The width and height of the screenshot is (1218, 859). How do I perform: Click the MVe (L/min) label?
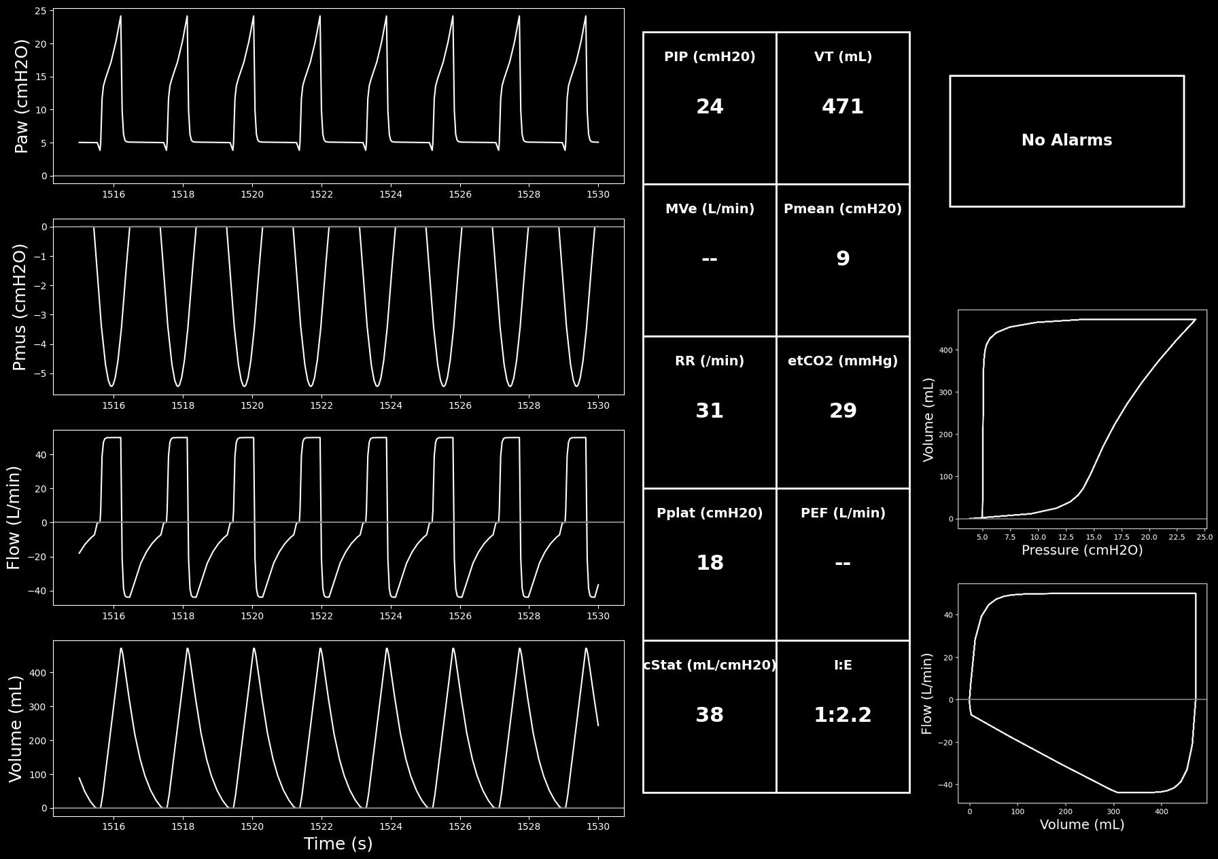710,209
